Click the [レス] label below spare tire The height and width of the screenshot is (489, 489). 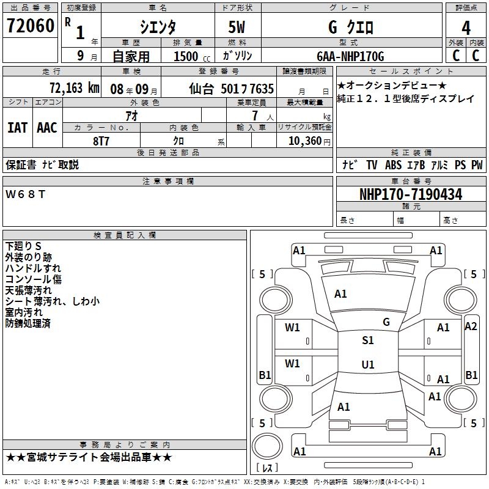pyautogui.click(x=267, y=468)
